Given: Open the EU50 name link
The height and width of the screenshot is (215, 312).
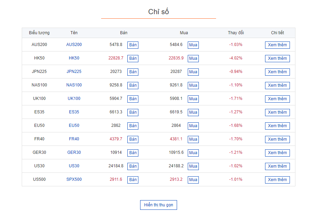Looking at the screenshot, I should coord(74,125).
